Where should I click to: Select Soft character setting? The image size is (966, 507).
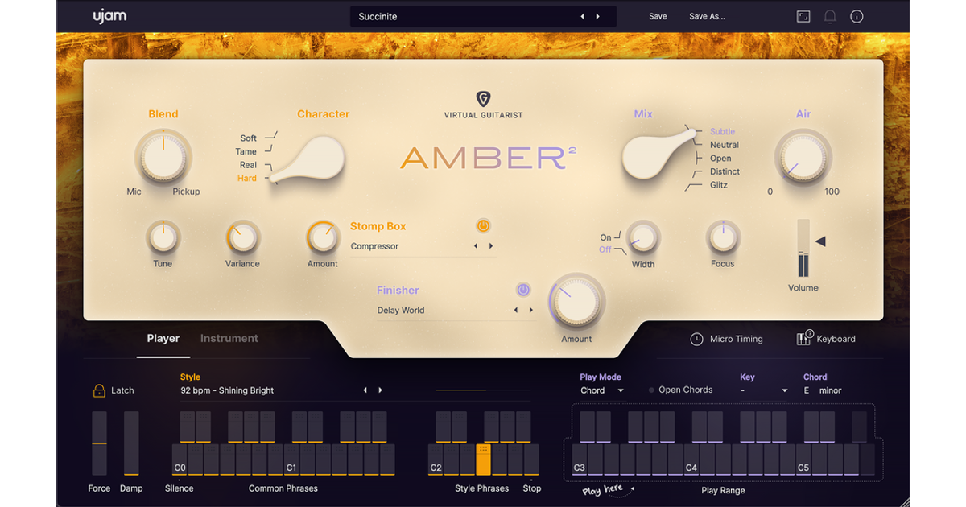click(249, 138)
